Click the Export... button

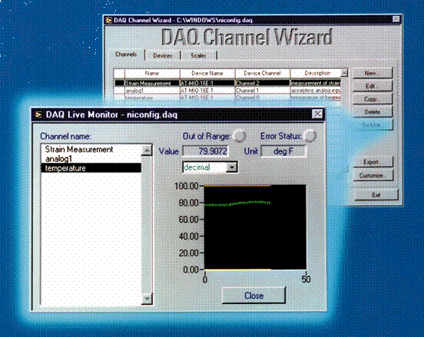[373, 162]
